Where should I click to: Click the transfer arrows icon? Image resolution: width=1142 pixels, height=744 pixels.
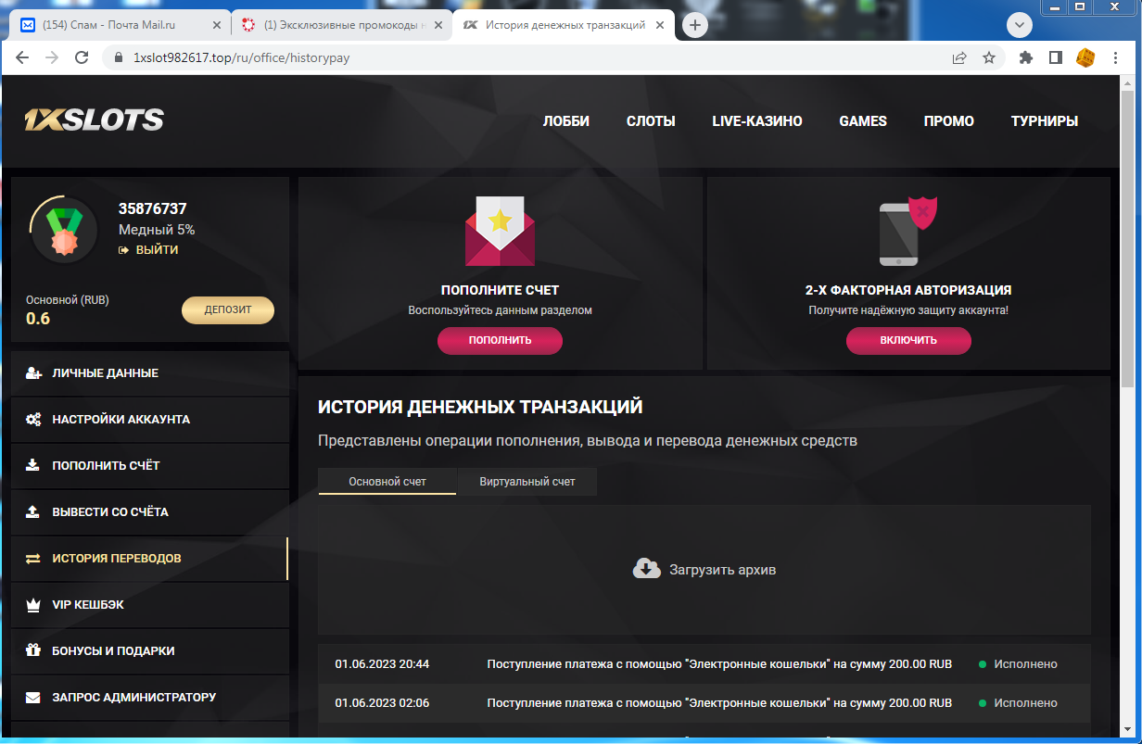click(33, 559)
